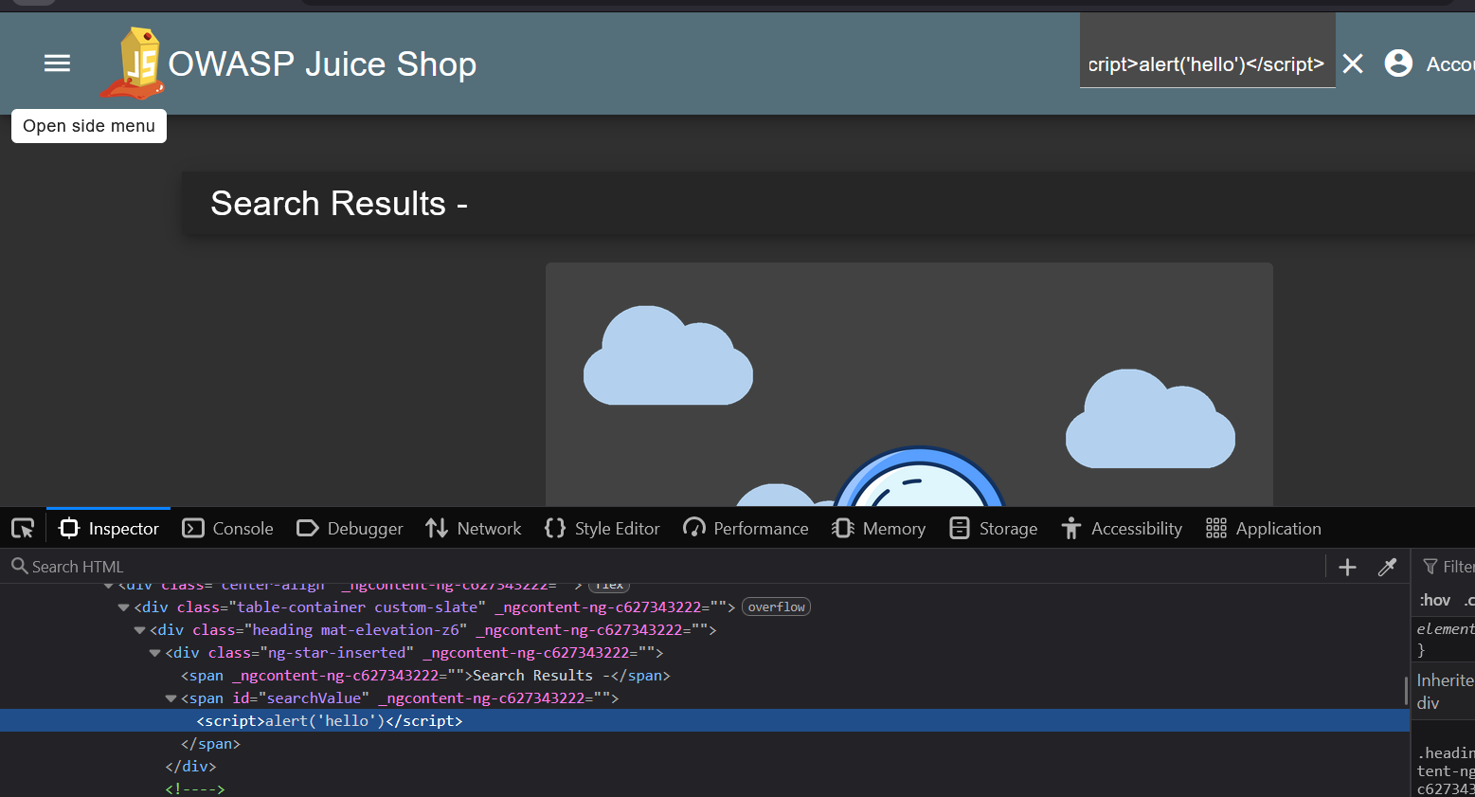Clear the search with the X icon

1353,63
